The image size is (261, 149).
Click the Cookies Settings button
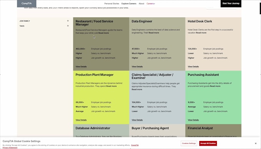[x=189, y=143]
